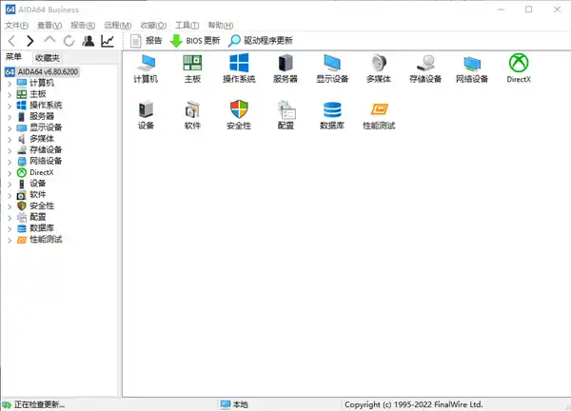Click the BIOS 更新 button
571x411 pixels.
pos(195,41)
